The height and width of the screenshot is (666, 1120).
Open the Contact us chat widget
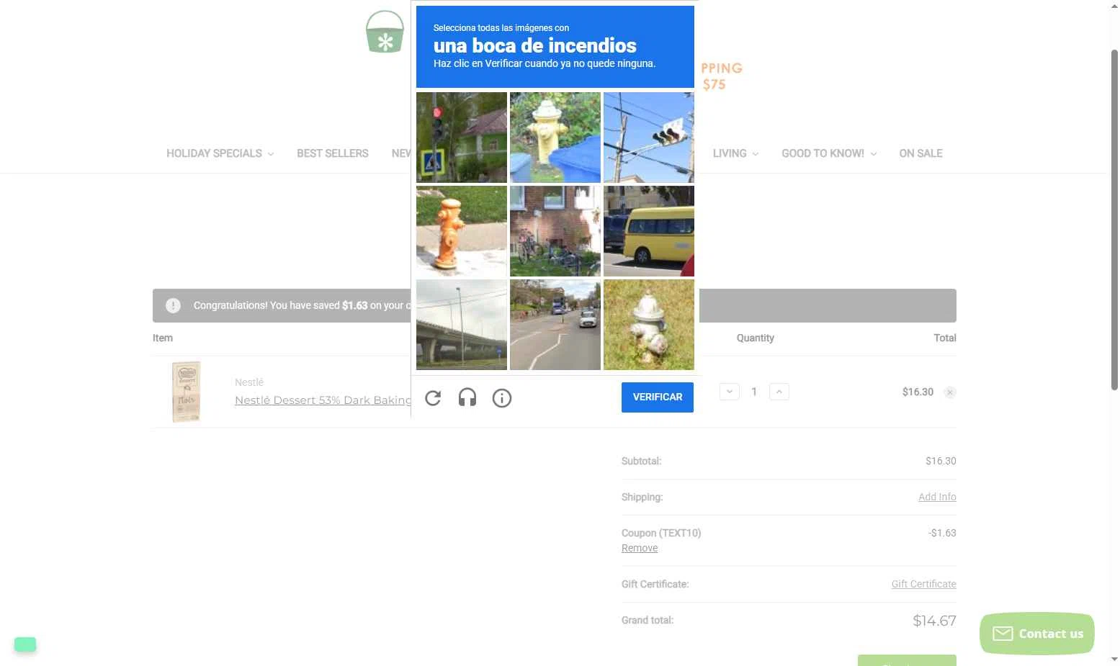point(1037,634)
